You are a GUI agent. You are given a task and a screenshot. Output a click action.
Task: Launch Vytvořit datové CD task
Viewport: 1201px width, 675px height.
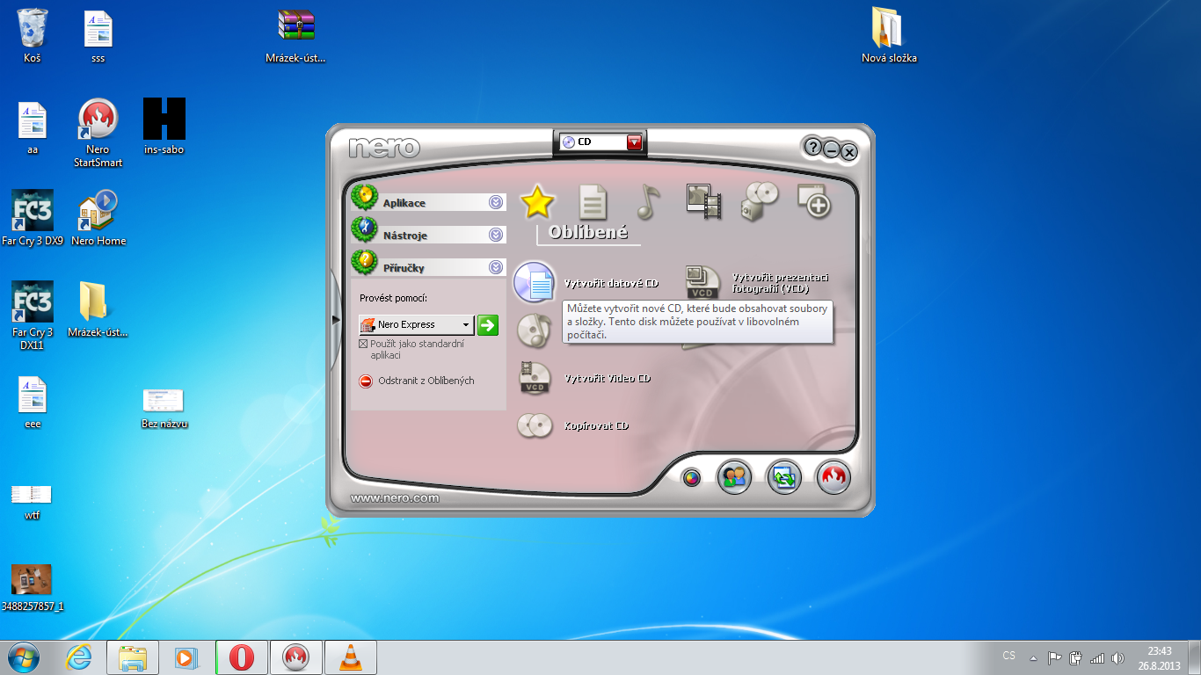coord(611,283)
